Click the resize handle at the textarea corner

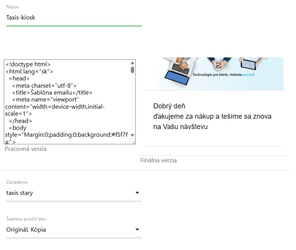coord(133,142)
